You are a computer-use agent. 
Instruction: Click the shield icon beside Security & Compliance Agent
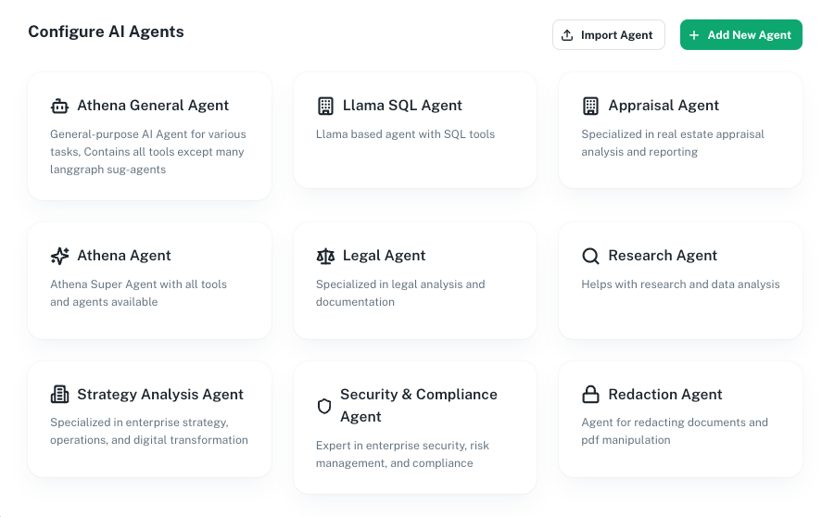tap(324, 406)
